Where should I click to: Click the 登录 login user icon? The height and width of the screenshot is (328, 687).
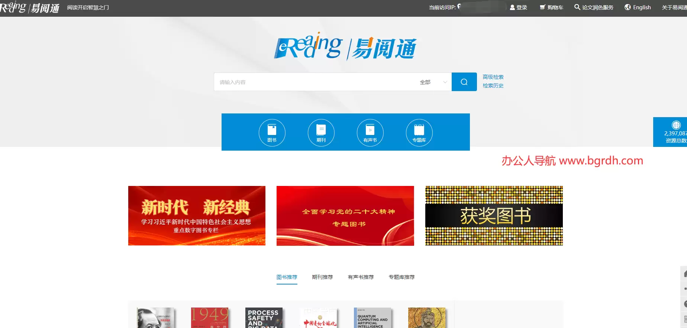[x=512, y=7]
